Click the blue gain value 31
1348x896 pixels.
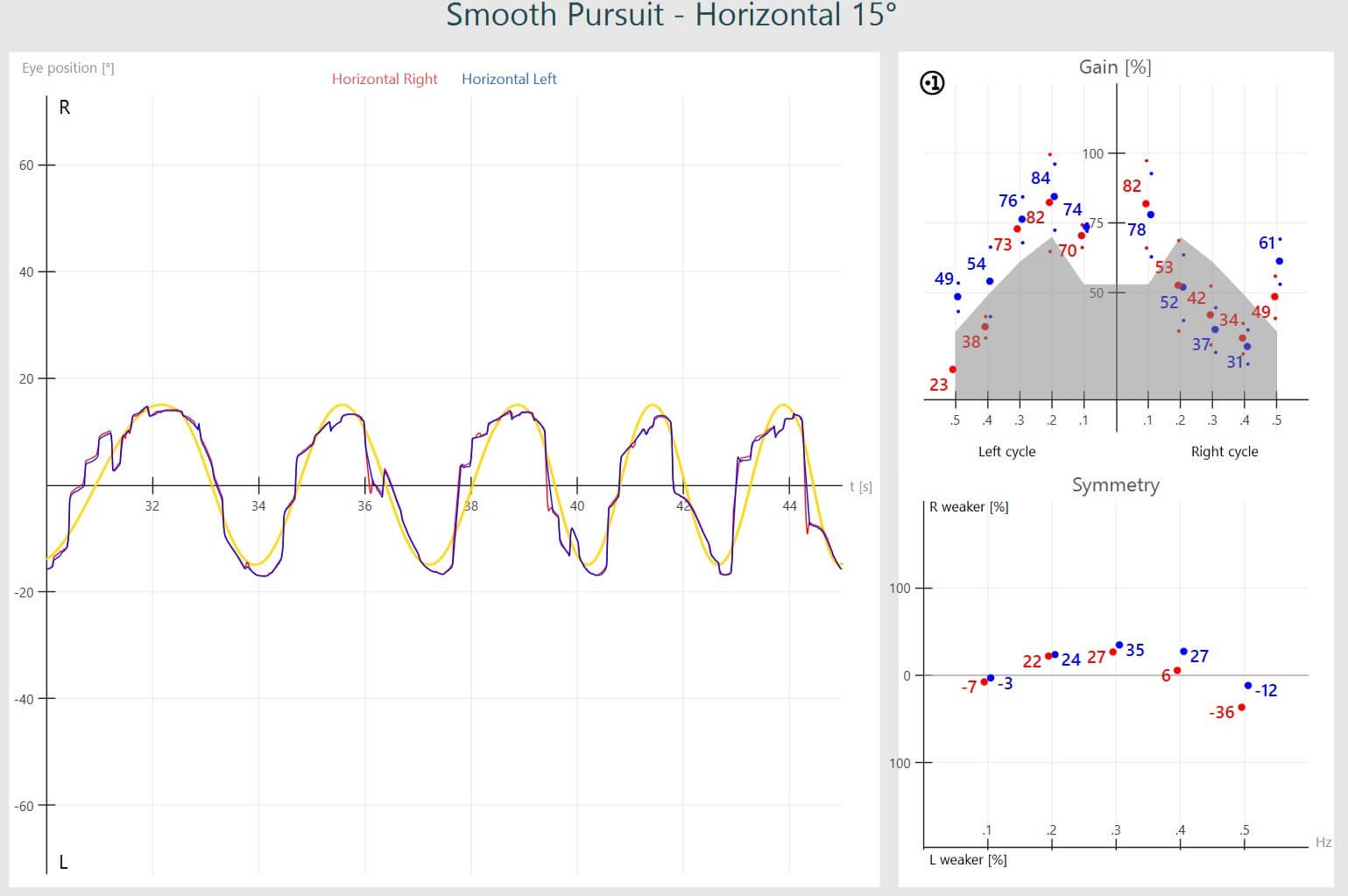[x=1235, y=362]
